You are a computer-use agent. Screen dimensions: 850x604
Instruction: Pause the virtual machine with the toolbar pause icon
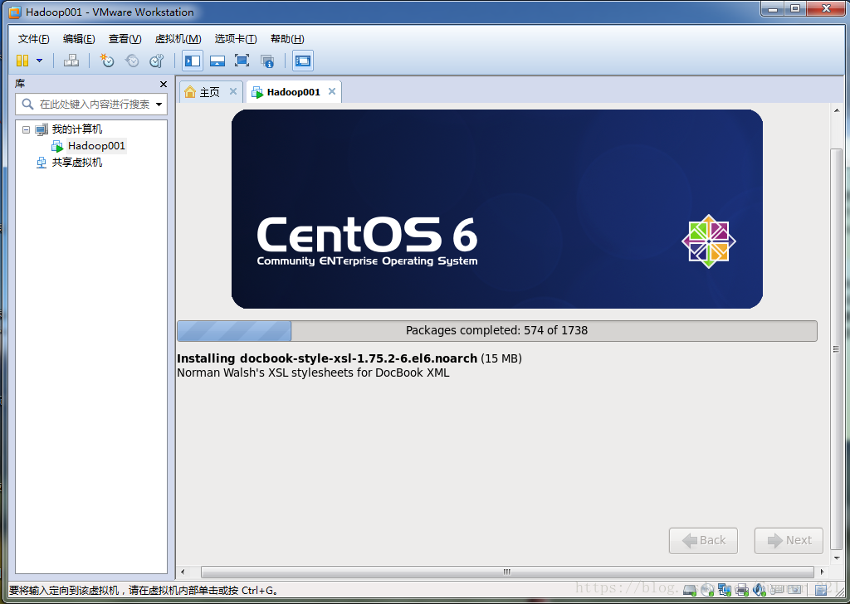[x=22, y=61]
